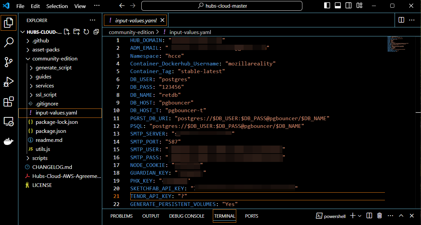The width and height of the screenshot is (421, 225).
Task: Toggle the primary side bar
Action: (x=327, y=6)
